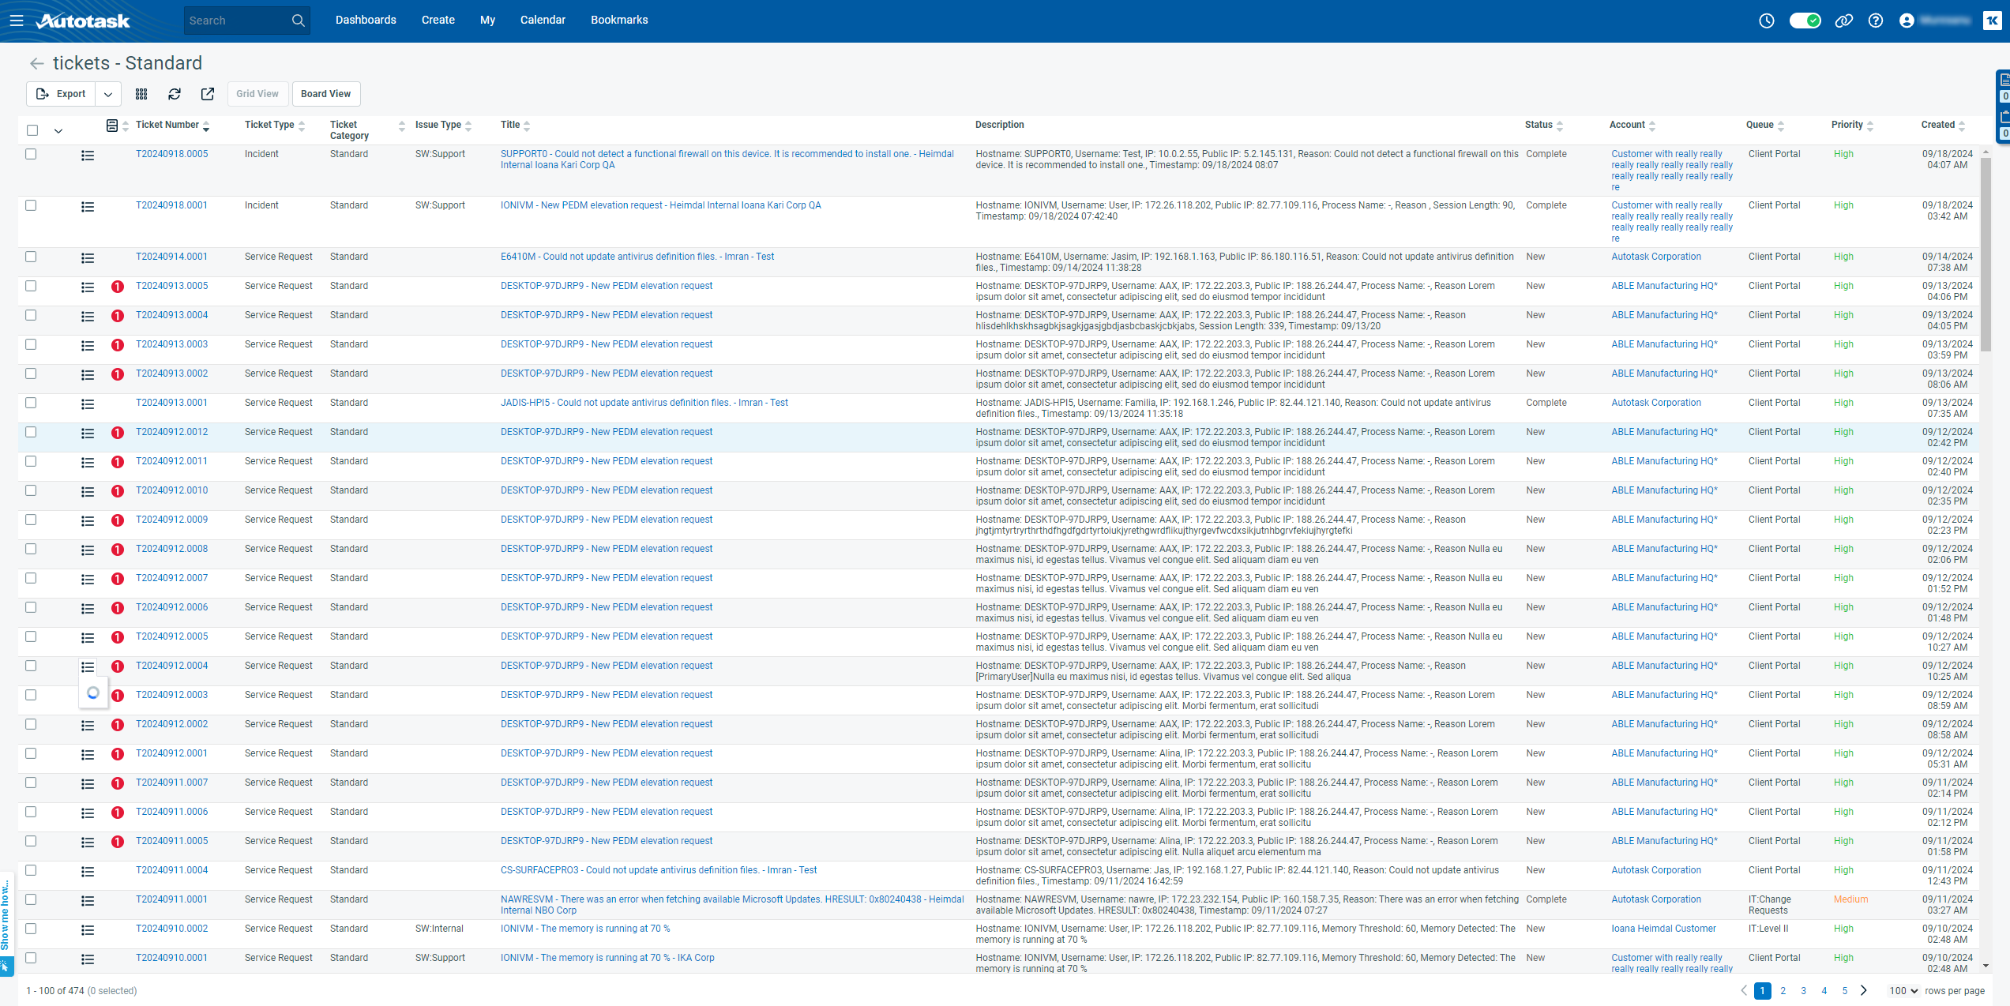
Task: Select checkbox for ticket T20240912.0010
Action: (31, 490)
